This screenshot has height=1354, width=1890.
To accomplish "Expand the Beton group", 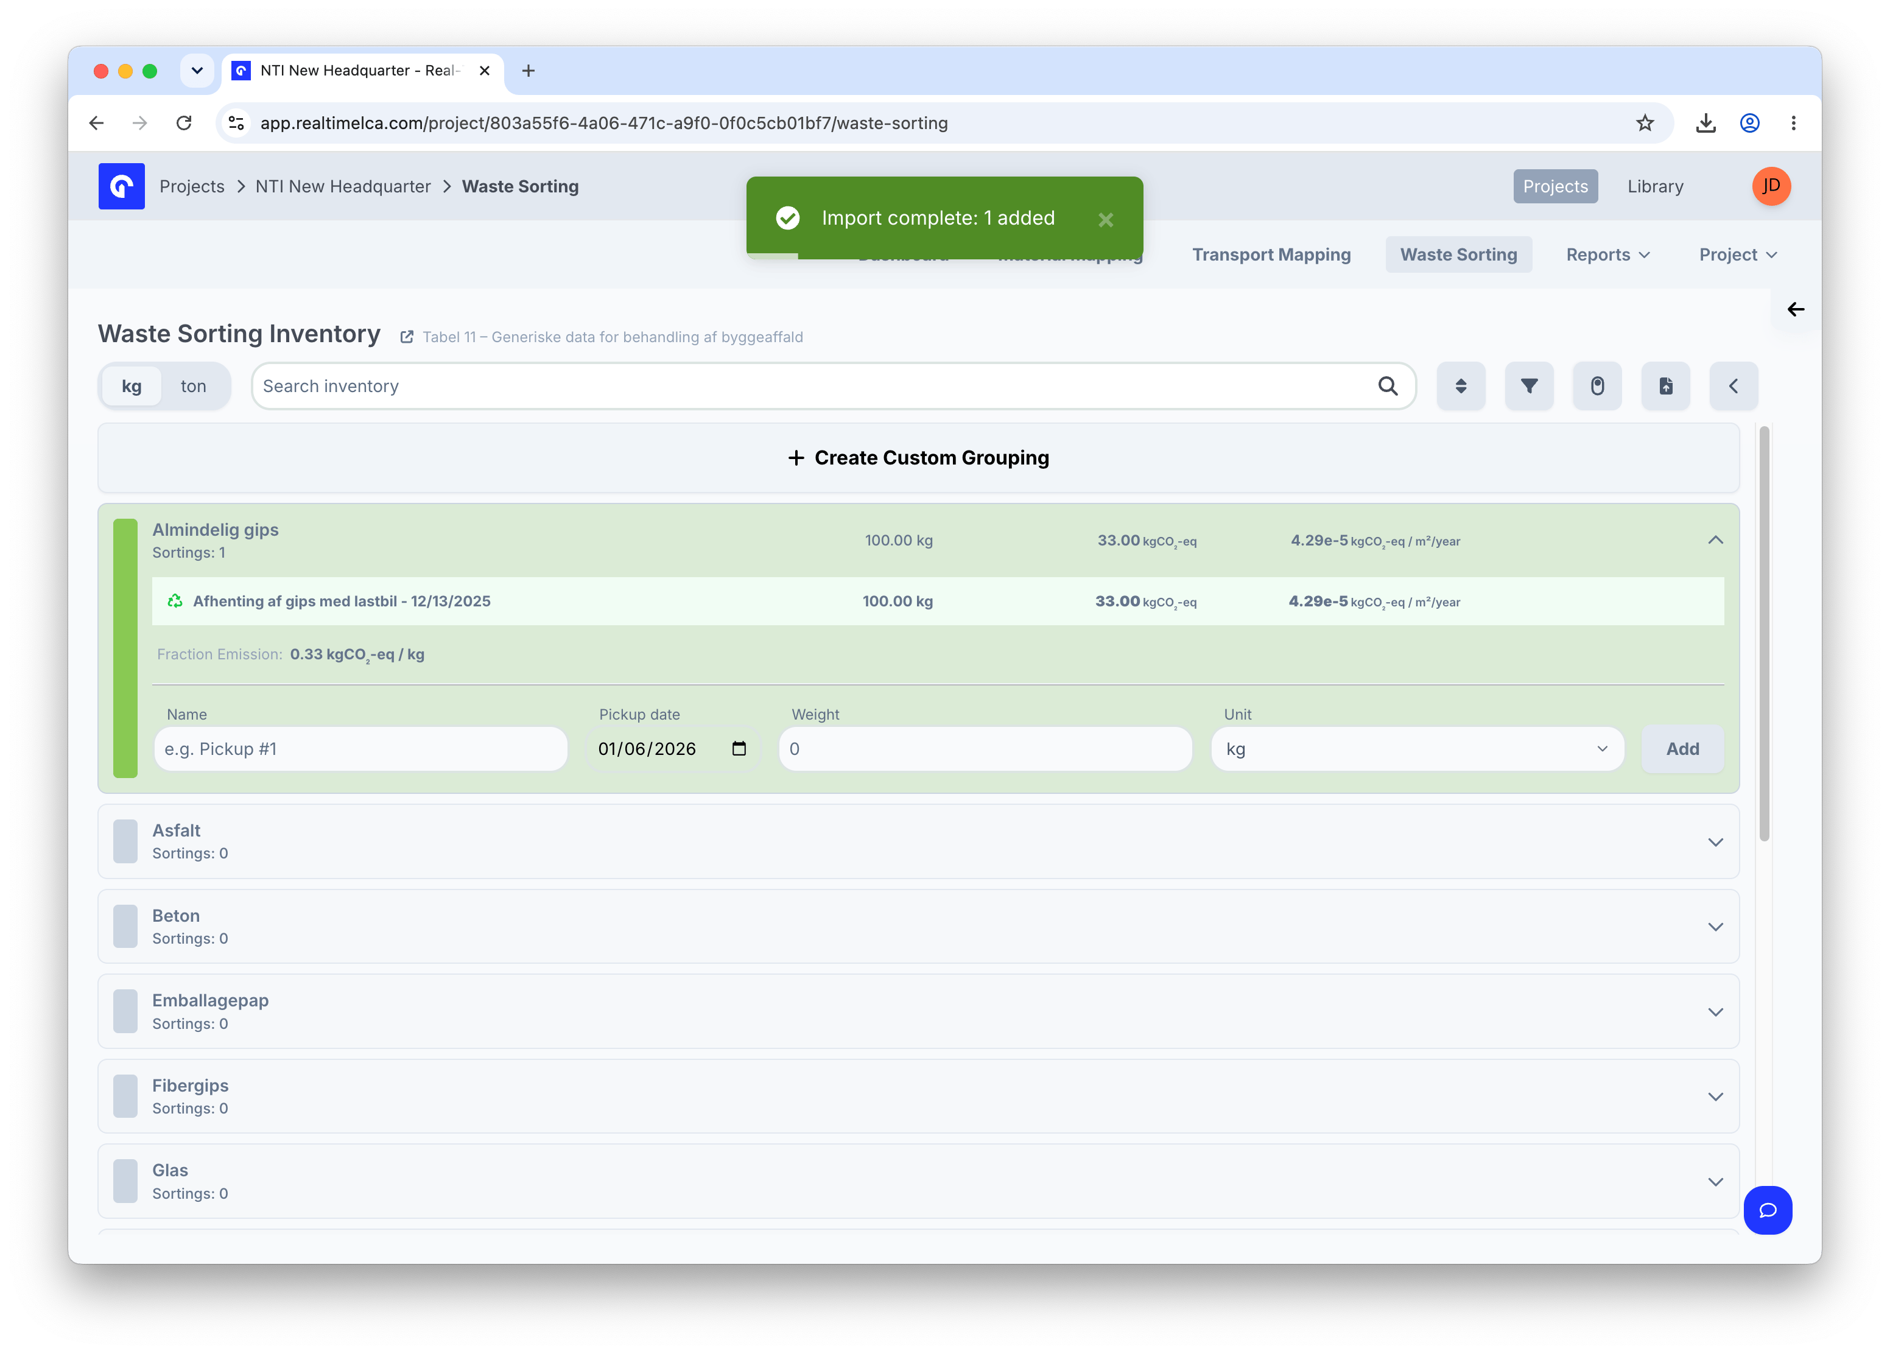I will pos(1715,927).
